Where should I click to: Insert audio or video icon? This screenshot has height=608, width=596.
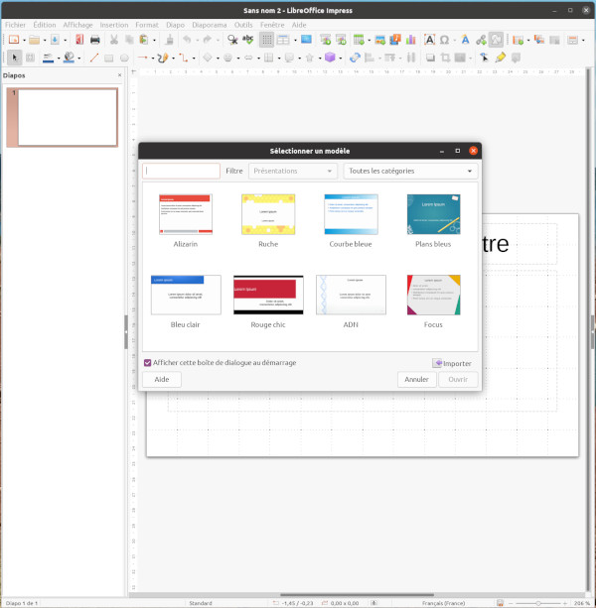[x=395, y=40]
